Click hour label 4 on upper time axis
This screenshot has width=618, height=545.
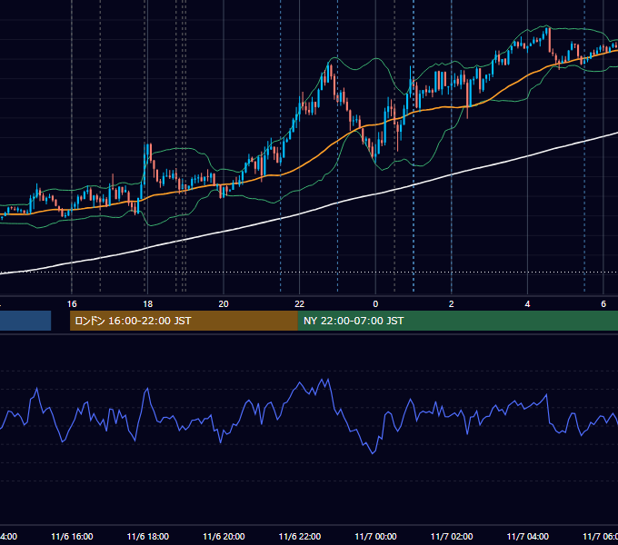point(527,304)
